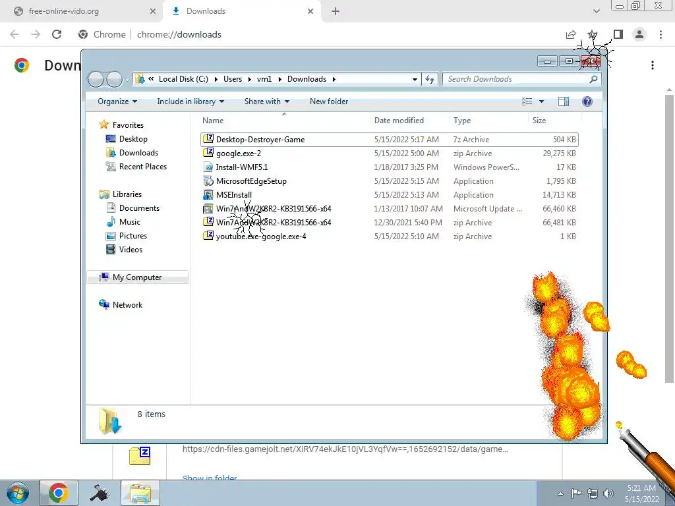Image resolution: width=675 pixels, height=506 pixels.
Task: Toggle Chrome's side panel icon
Action: click(x=618, y=34)
